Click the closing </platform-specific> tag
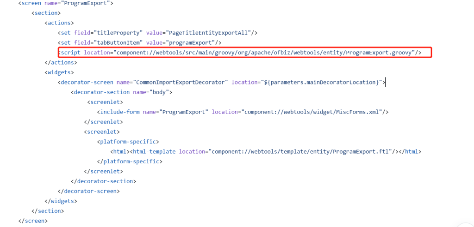 [130, 161]
